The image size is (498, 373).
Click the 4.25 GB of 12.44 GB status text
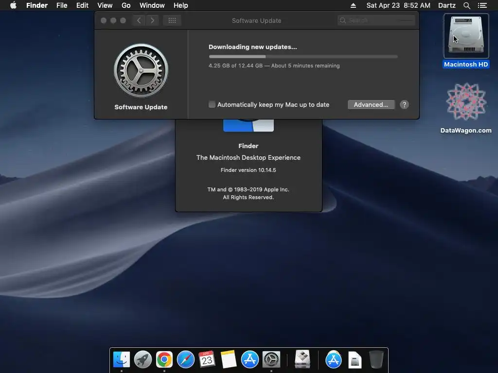coord(274,66)
